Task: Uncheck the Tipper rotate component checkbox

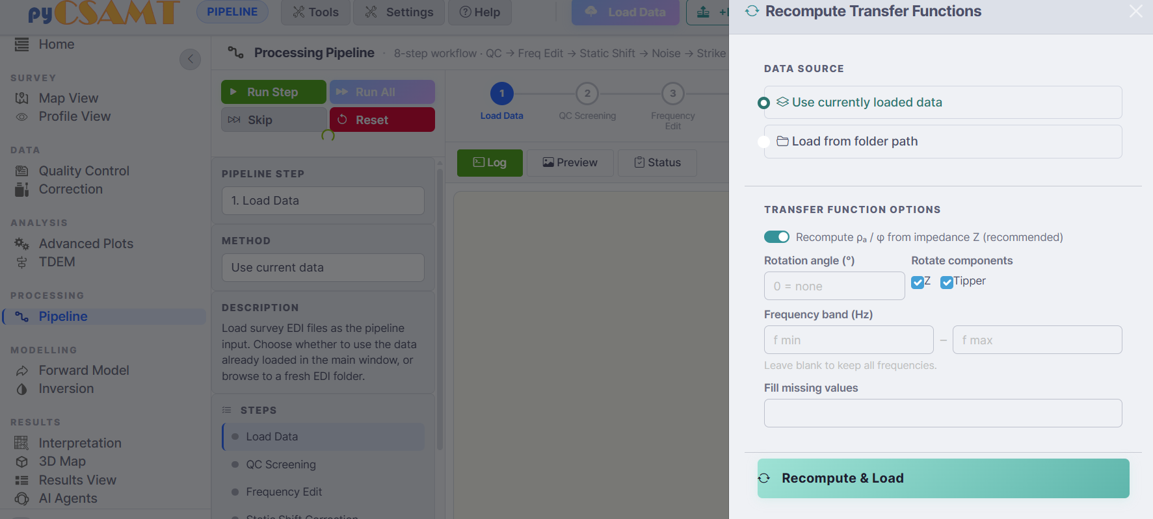Action: (946, 282)
